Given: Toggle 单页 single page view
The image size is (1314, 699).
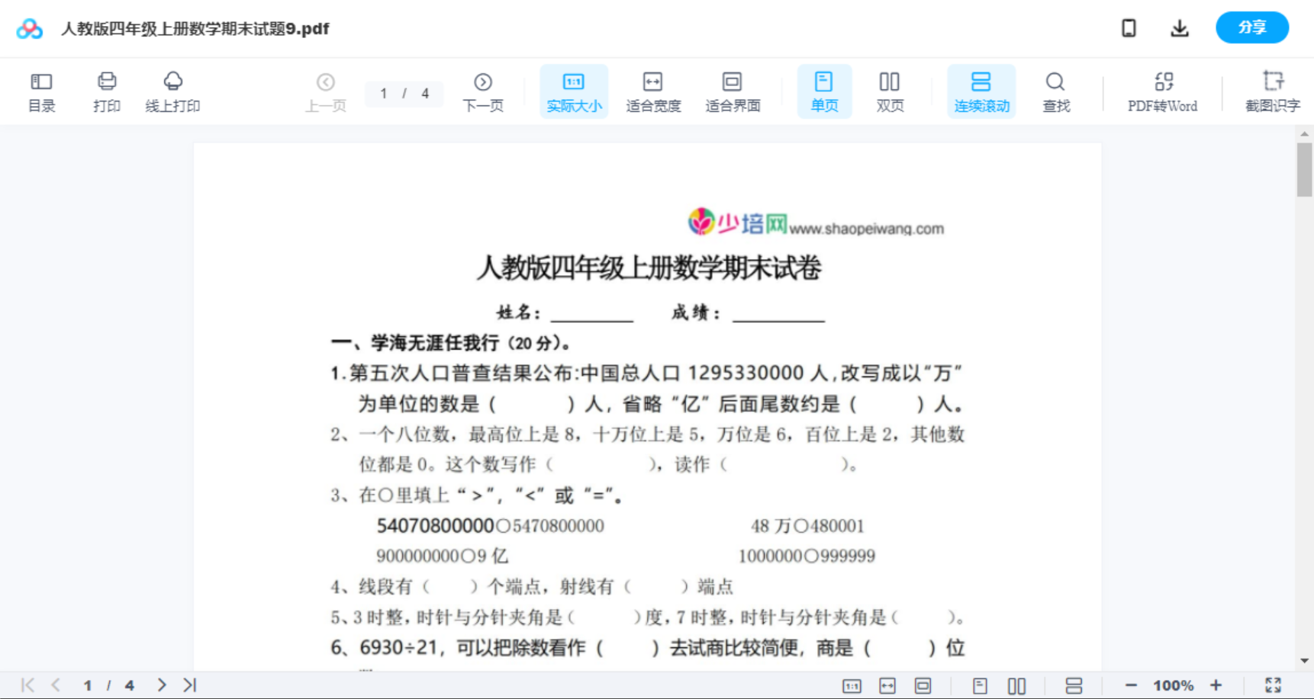Looking at the screenshot, I should tap(824, 91).
